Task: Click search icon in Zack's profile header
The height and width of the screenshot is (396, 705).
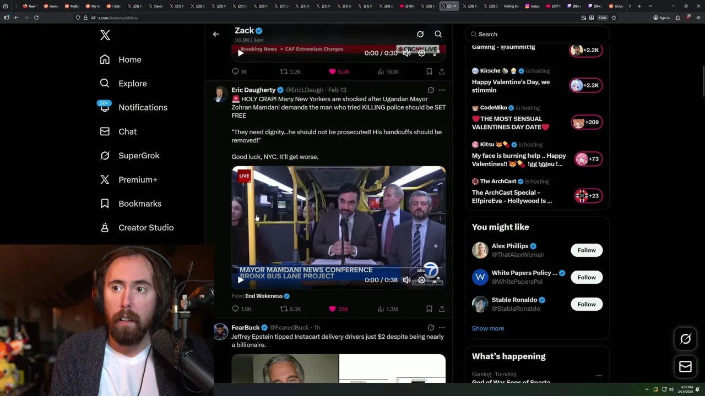Action: click(x=438, y=34)
